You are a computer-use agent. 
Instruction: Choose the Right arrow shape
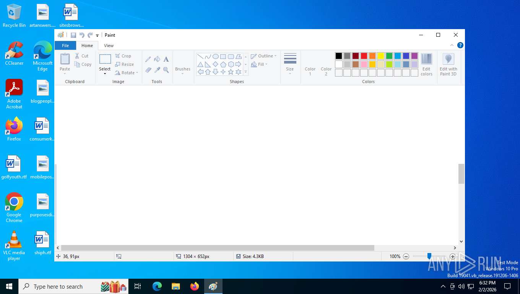tap(238, 64)
